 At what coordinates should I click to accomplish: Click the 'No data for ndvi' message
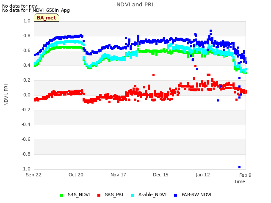pyautogui.click(x=20, y=6)
